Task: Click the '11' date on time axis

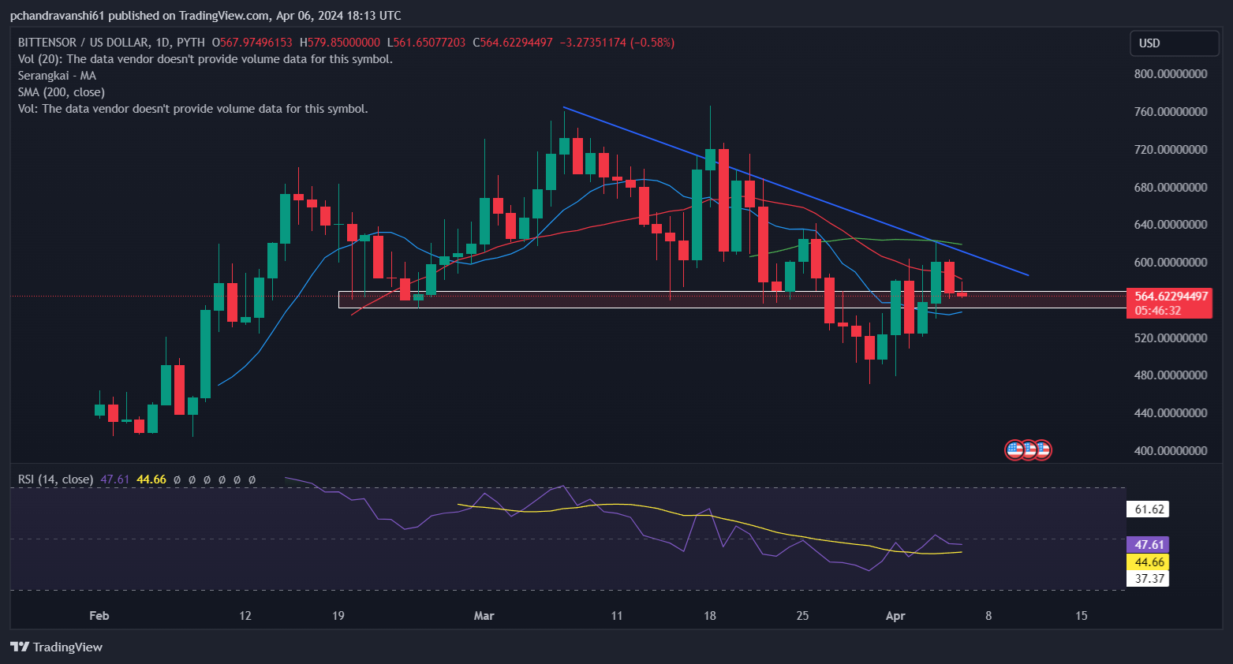Action: click(616, 616)
